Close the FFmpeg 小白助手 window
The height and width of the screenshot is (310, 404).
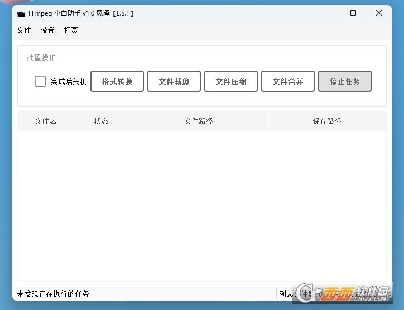pyautogui.click(x=379, y=13)
